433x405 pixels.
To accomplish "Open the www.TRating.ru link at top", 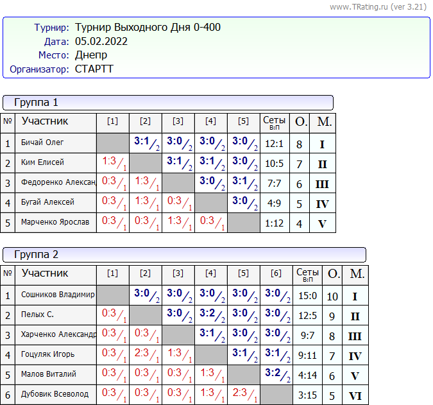I will coord(359,7).
